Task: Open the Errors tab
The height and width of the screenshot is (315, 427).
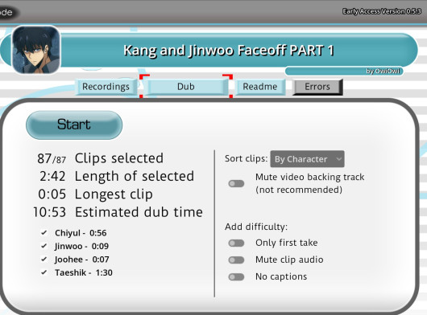Action: click(317, 87)
